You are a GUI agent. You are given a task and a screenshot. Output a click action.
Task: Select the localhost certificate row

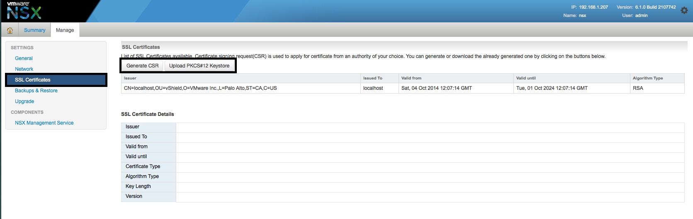(241, 88)
